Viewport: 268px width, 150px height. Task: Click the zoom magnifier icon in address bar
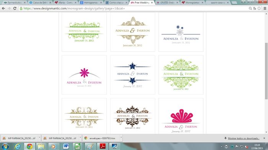pos(250,8)
